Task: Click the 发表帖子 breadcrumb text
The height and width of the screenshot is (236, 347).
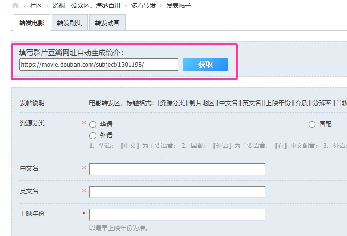Action: coord(178,6)
